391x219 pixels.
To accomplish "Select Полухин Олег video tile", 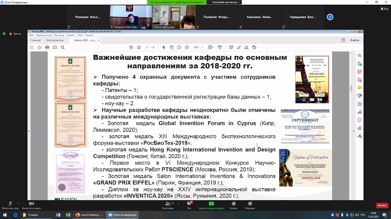I will click(x=131, y=17).
